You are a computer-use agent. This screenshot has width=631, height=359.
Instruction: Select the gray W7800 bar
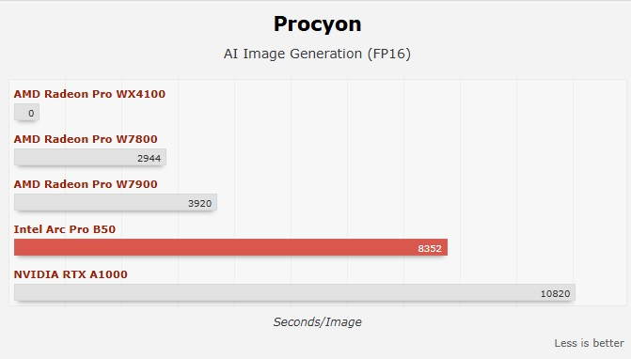90,158
